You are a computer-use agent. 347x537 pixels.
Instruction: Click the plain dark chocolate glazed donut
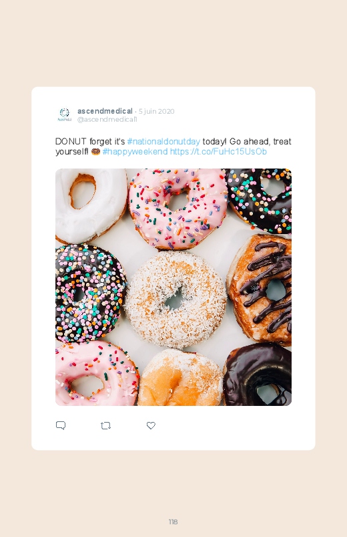point(258,375)
